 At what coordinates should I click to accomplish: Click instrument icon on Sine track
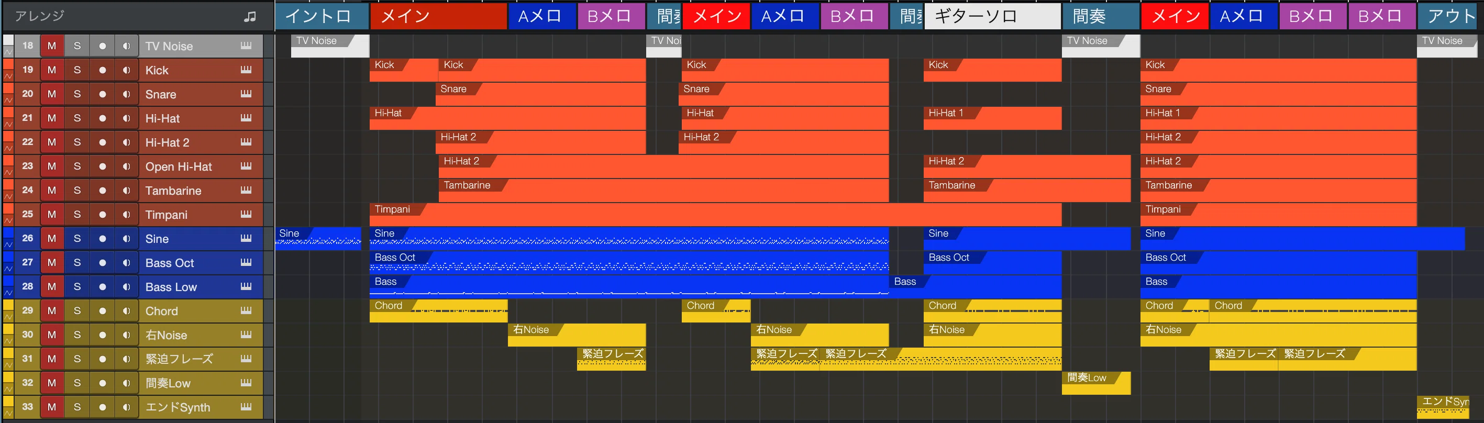tap(246, 238)
